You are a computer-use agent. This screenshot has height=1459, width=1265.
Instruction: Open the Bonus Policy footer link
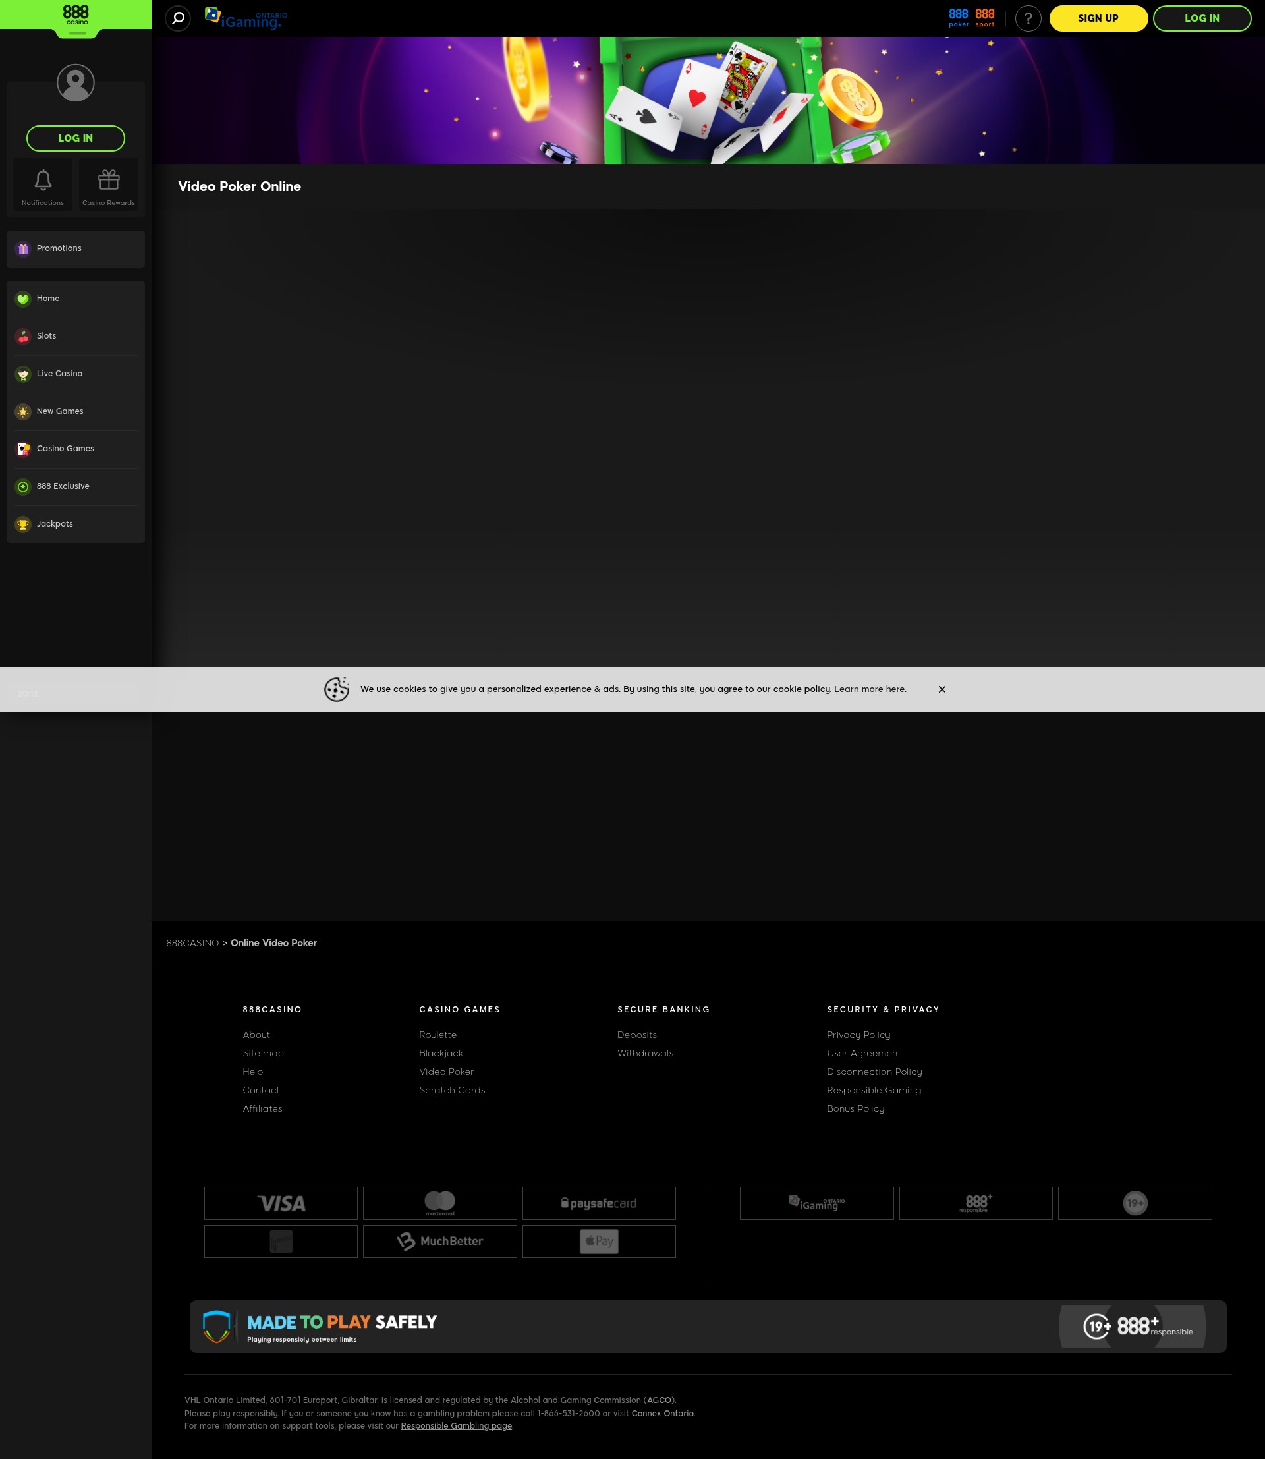[856, 1108]
